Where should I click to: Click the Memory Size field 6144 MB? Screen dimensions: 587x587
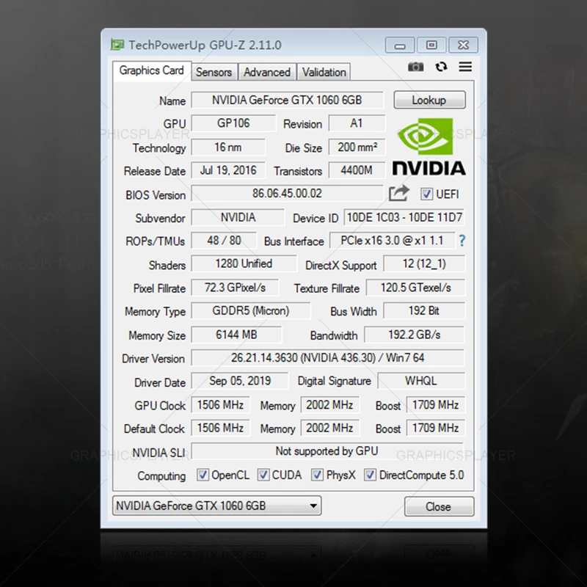pos(236,335)
